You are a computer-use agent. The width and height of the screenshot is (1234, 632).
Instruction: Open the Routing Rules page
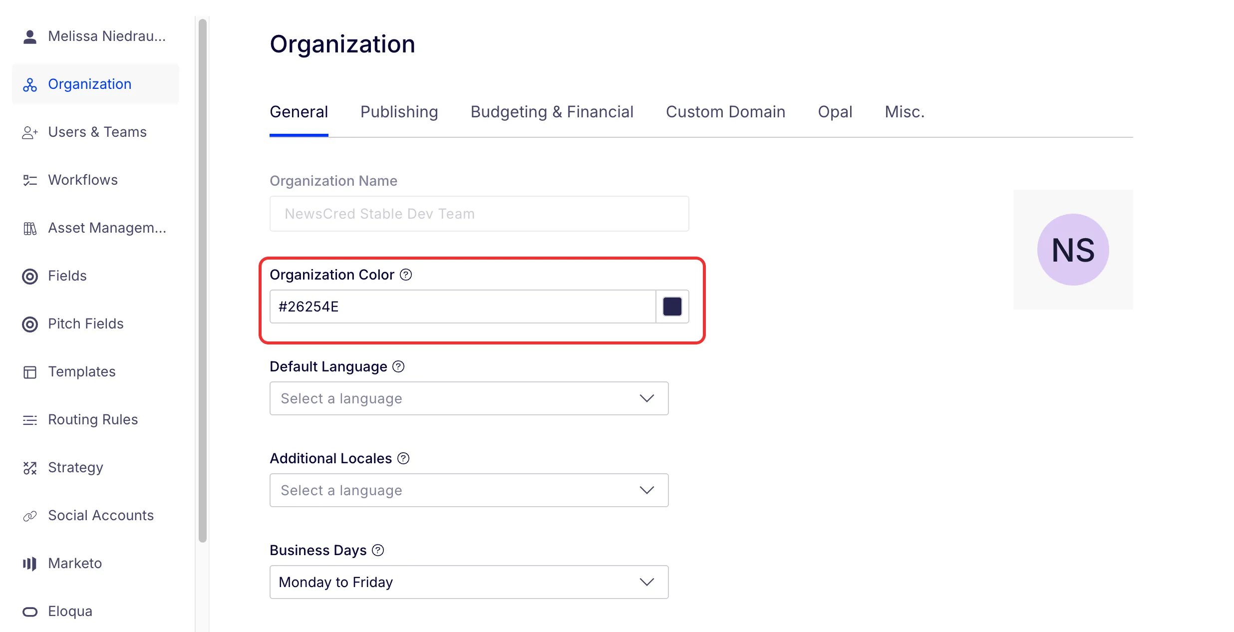click(95, 420)
